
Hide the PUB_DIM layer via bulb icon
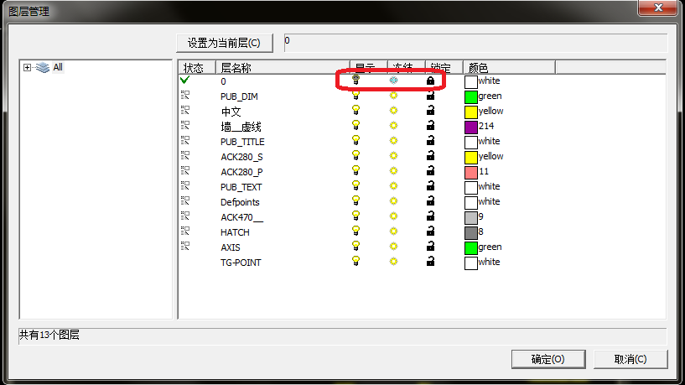coord(356,96)
